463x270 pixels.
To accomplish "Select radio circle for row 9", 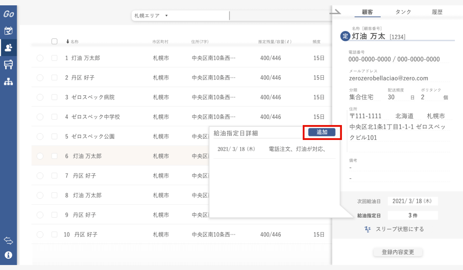I will pyautogui.click(x=40, y=215).
